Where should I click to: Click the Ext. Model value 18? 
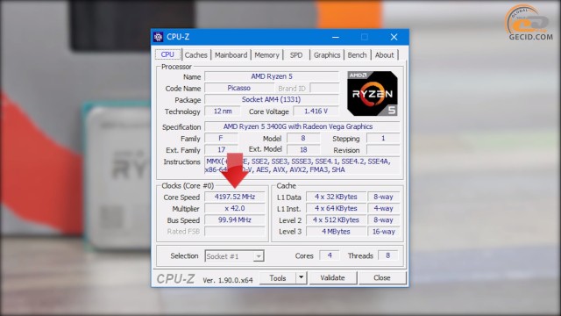click(x=303, y=149)
